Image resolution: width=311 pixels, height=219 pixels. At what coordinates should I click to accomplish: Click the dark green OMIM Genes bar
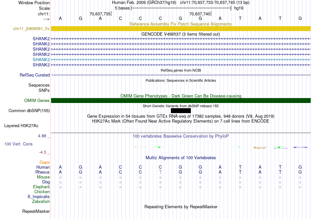coord(181,100)
